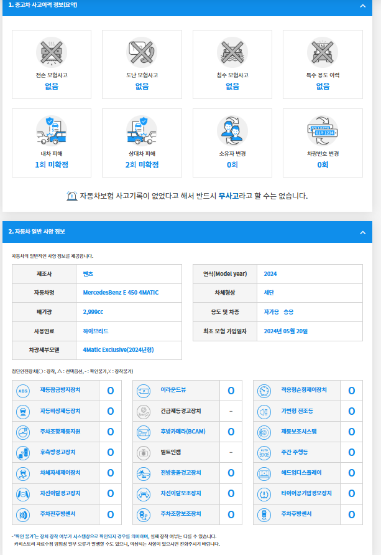Viewport: 381px width, 555px height.
Task: Click the 적응형순항제어장치 gauge icon
Action: pyautogui.click(x=264, y=391)
